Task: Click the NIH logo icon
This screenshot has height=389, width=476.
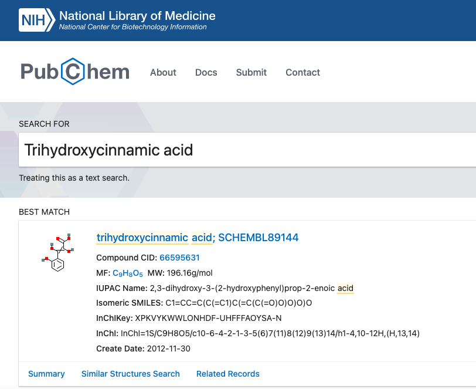Action: (37, 20)
